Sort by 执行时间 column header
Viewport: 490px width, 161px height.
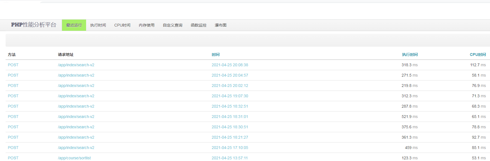[x=410, y=55]
